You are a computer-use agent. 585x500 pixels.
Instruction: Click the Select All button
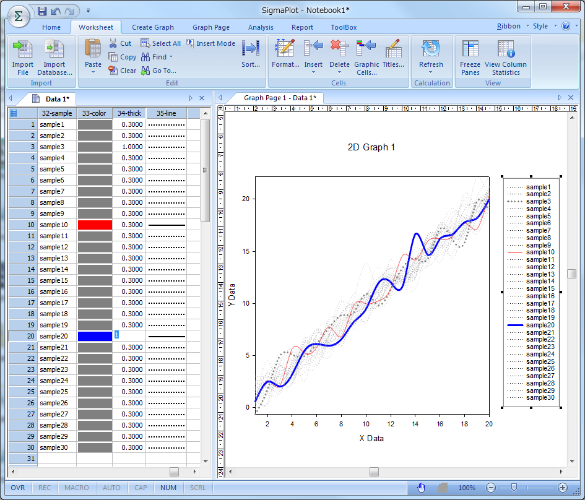coord(161,43)
